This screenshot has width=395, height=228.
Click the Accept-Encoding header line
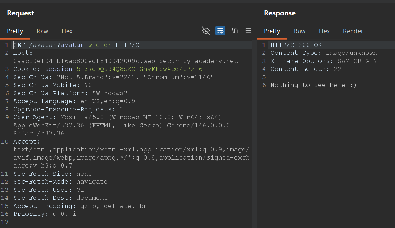pos(80,206)
